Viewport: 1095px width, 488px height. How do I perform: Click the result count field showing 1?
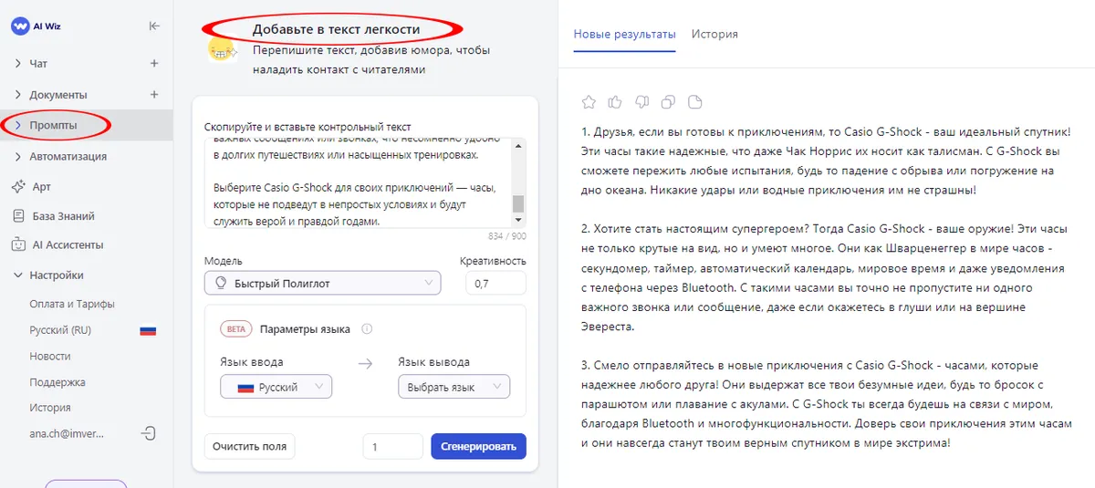(x=392, y=446)
